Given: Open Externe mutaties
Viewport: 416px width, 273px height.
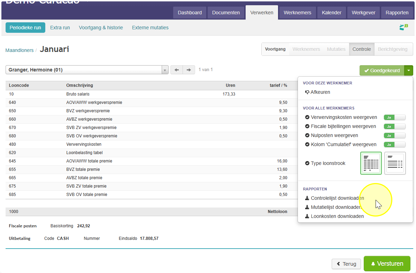Looking at the screenshot, I should tap(150, 28).
